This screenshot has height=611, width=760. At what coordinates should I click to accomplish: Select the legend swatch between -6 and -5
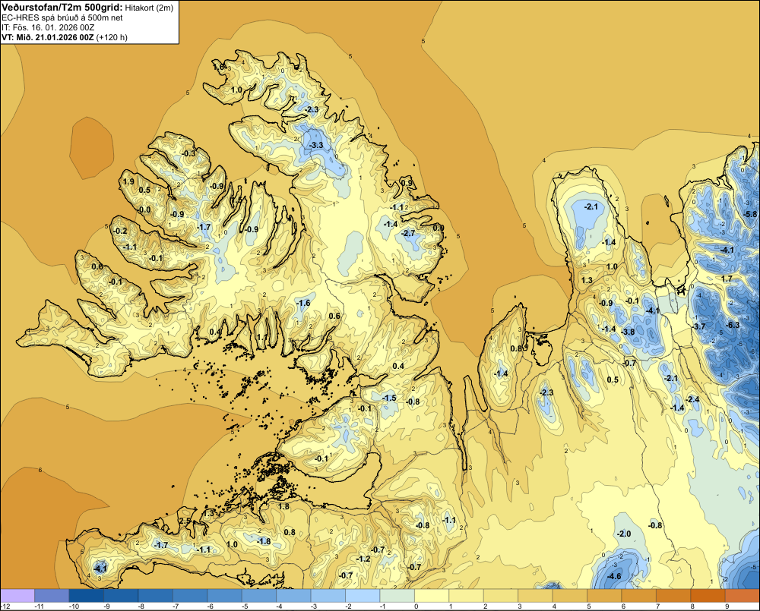224,596
